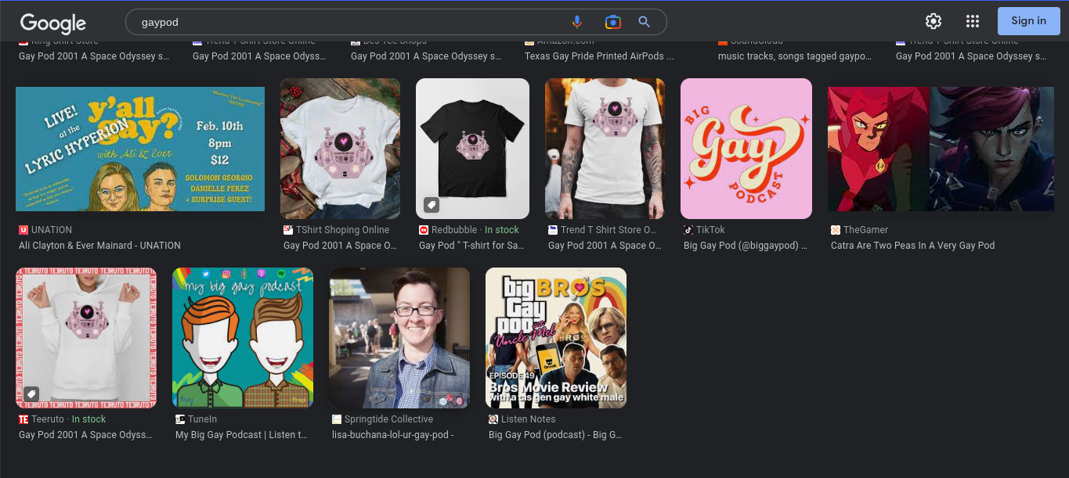The image size is (1069, 478).
Task: Open My Big Gay Podcast cartoon image
Action: click(x=243, y=338)
